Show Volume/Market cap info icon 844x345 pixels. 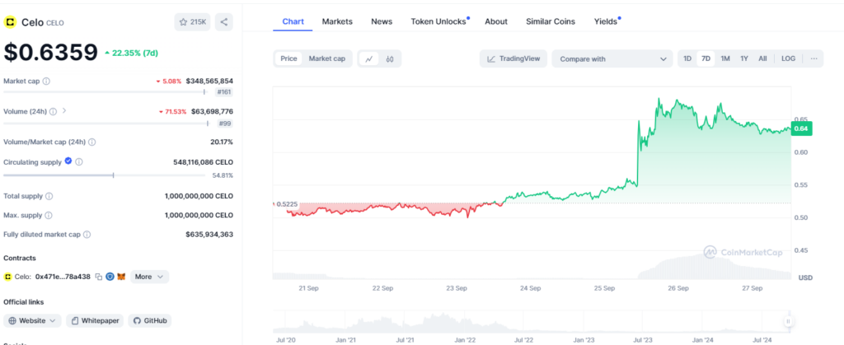92,142
